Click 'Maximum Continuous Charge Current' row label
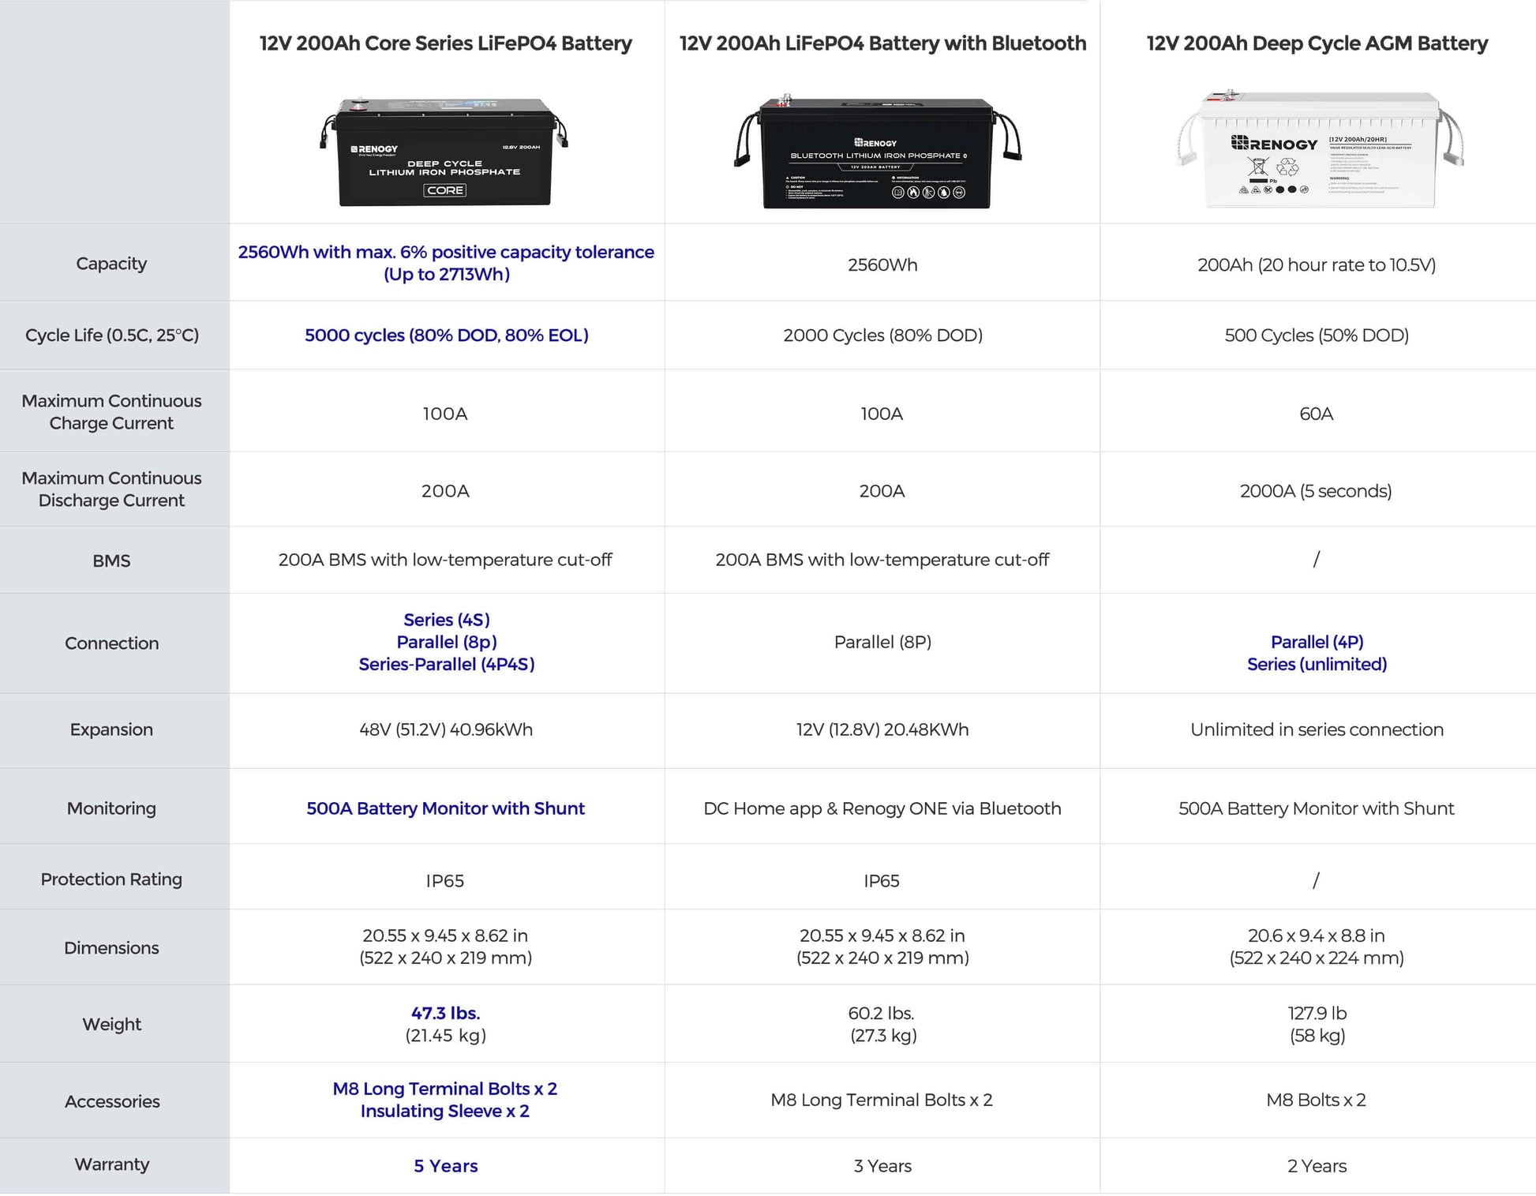This screenshot has width=1536, height=1196. [x=111, y=412]
